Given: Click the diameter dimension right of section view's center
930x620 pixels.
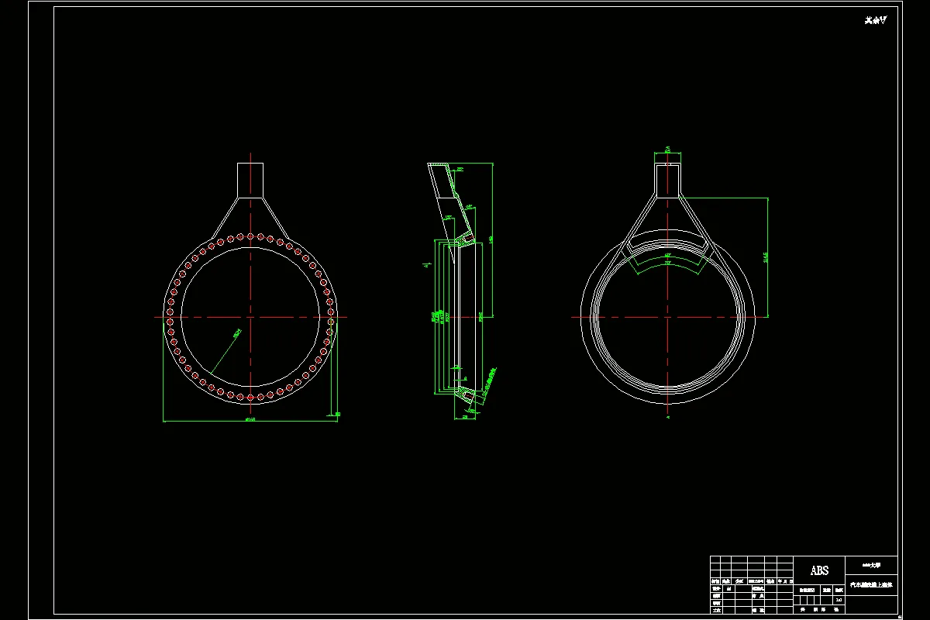Looking at the screenshot, I should [480, 317].
